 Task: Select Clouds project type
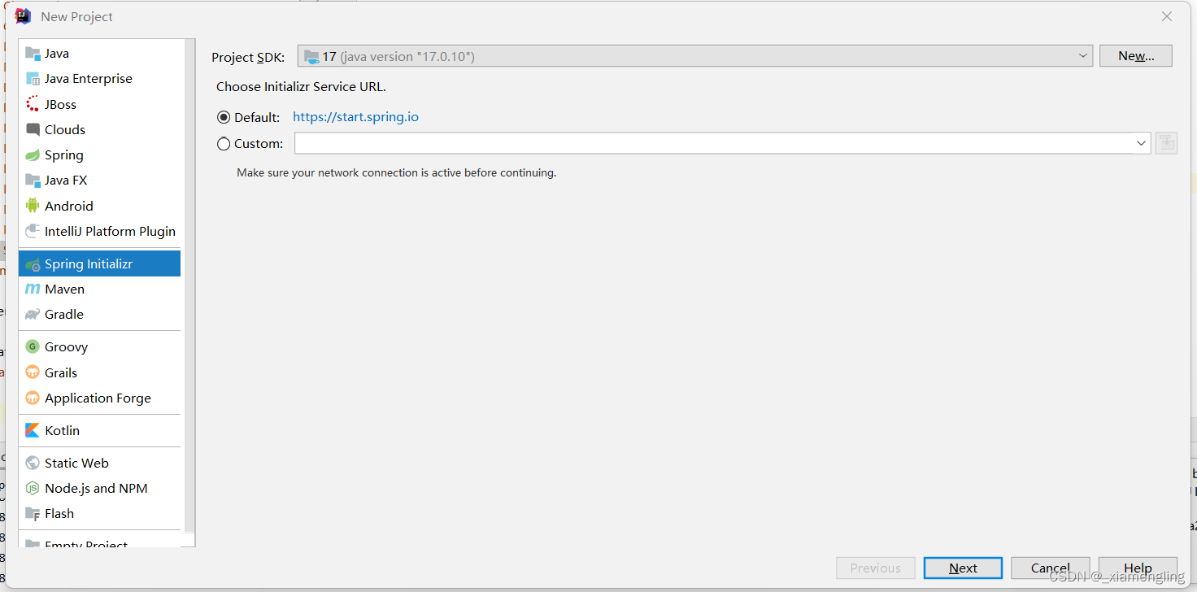(99, 129)
